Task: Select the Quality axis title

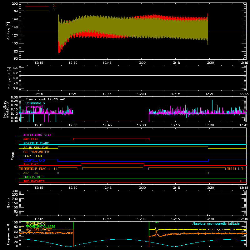Action: tap(8, 203)
